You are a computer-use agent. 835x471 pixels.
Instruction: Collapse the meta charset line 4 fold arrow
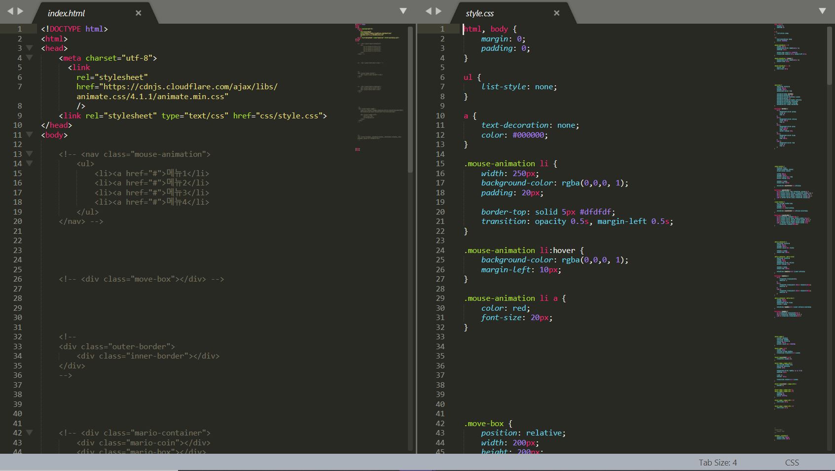[30, 58]
